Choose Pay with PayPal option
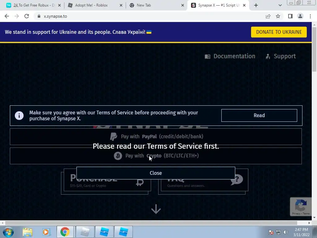The image size is (317, 238). 156,137
